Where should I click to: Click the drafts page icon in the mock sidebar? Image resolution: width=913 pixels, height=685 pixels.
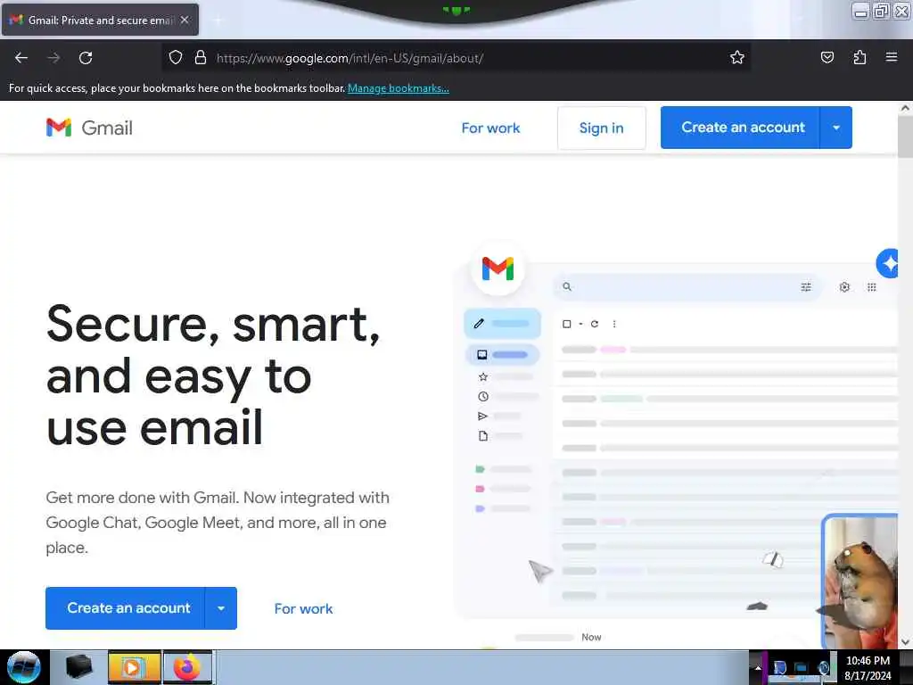click(x=482, y=435)
